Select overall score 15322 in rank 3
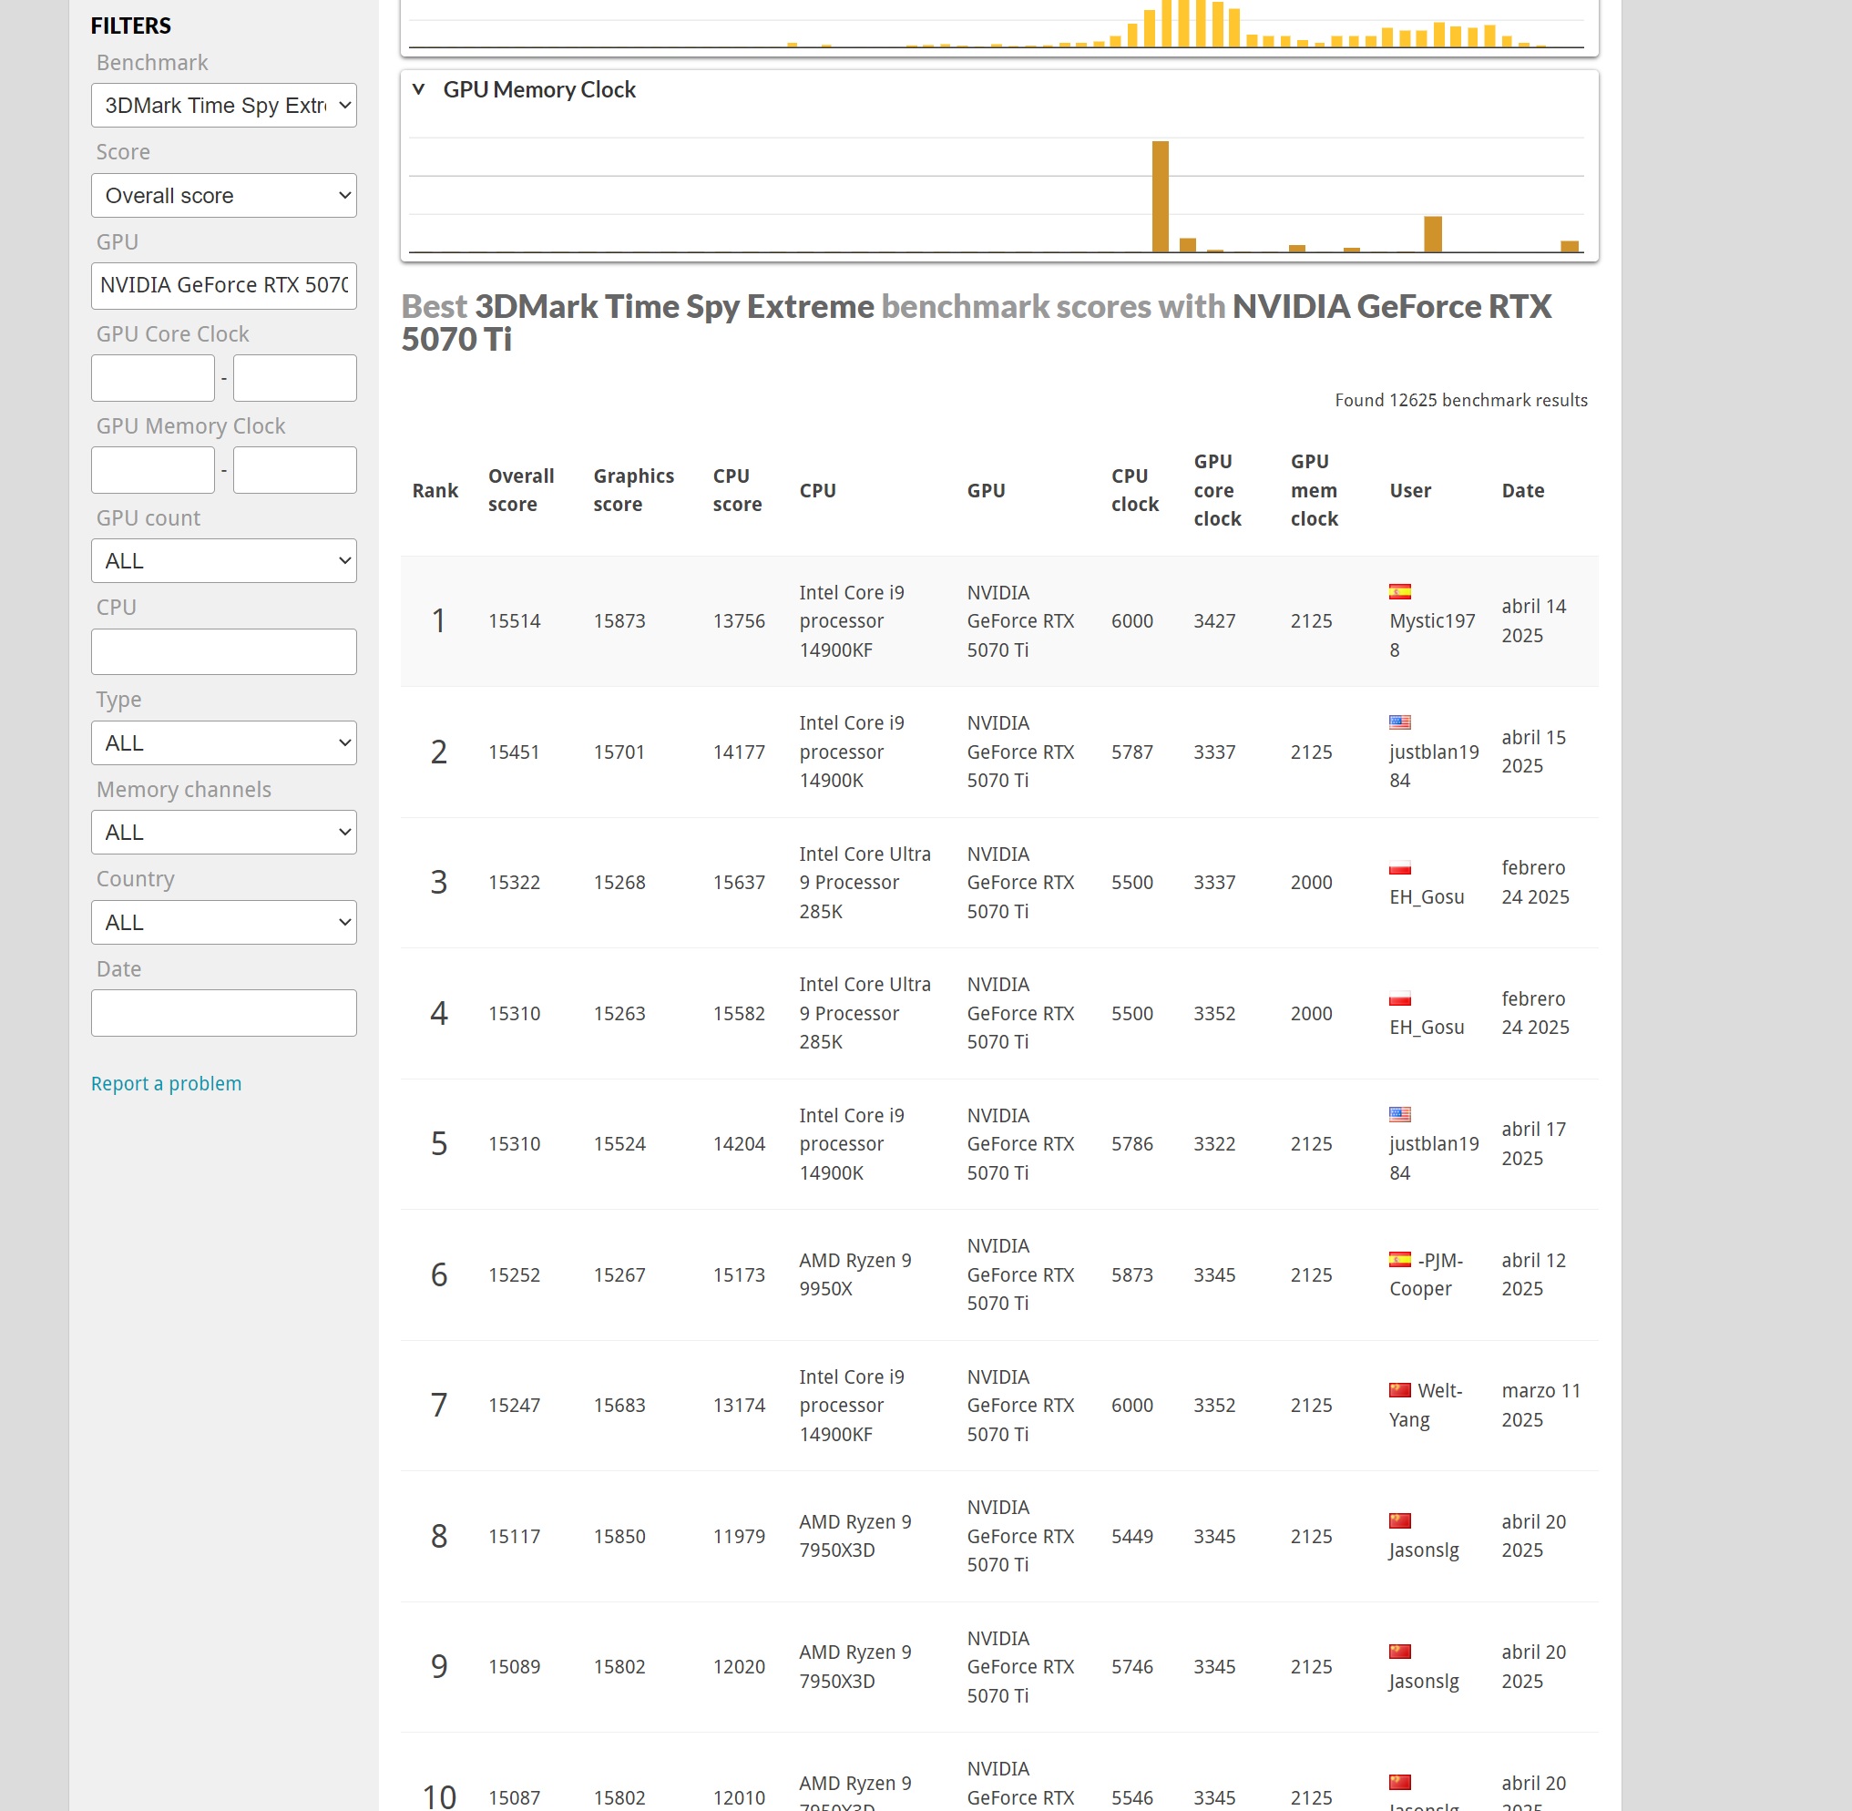Viewport: 1852px width, 1811px height. coord(515,883)
